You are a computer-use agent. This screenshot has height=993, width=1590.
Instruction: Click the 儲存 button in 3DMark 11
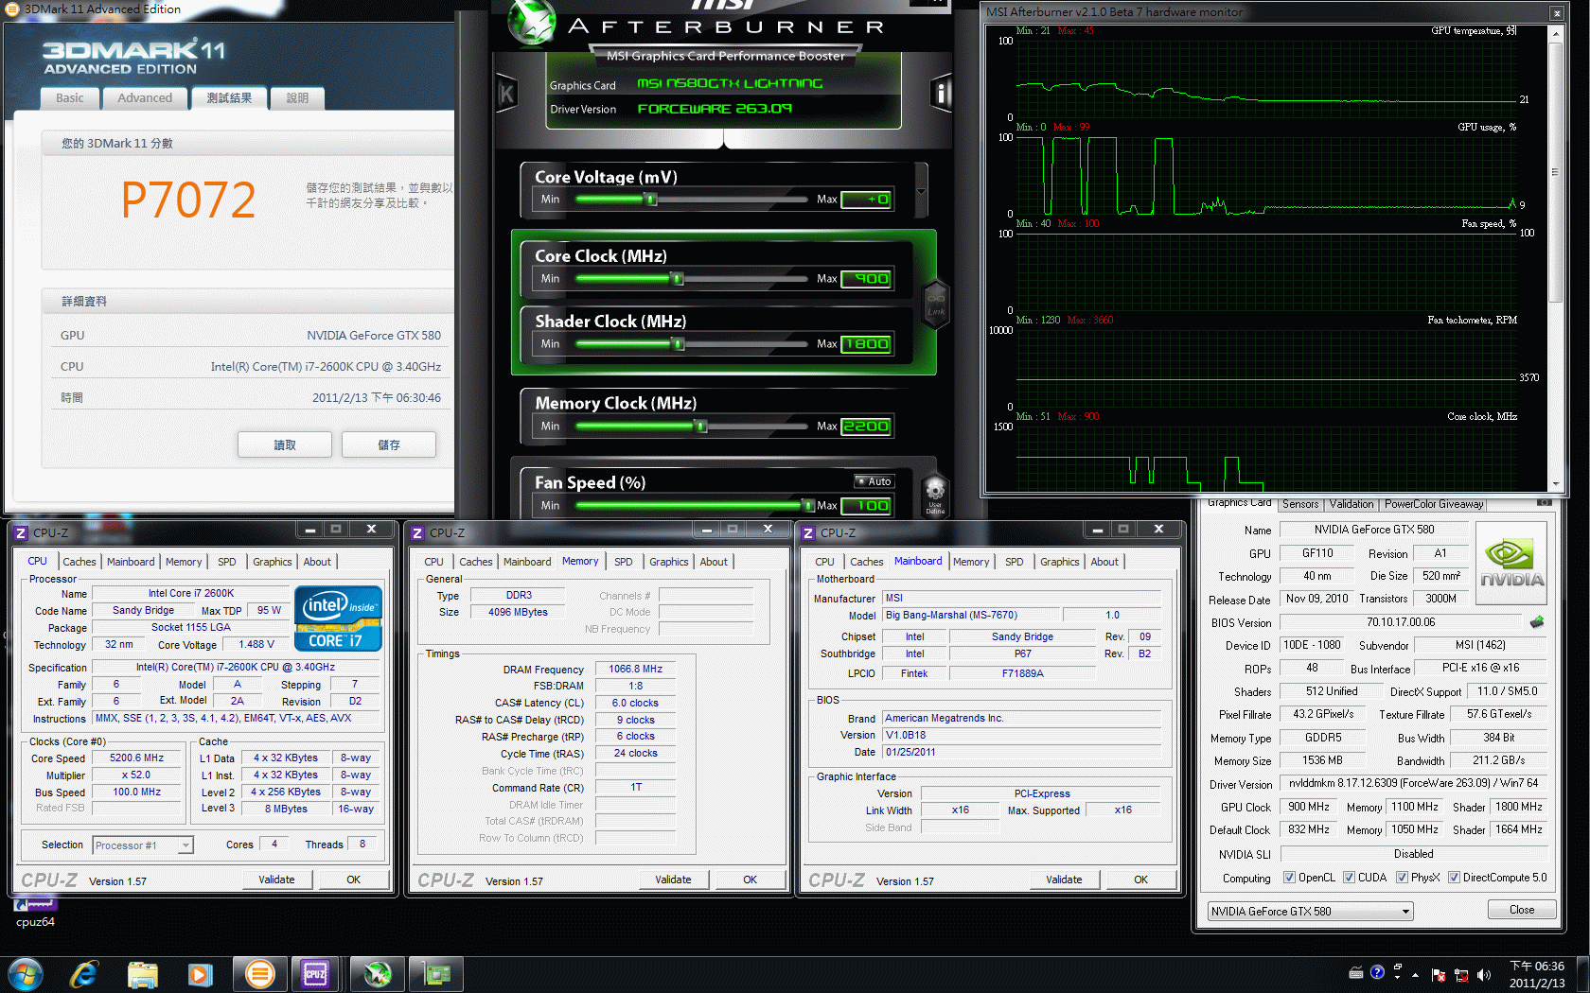(x=389, y=444)
